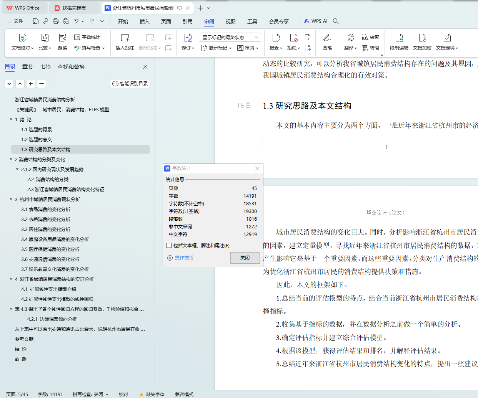Click 智能识别目录 button
This screenshot has width=478, height=398.
130,83
